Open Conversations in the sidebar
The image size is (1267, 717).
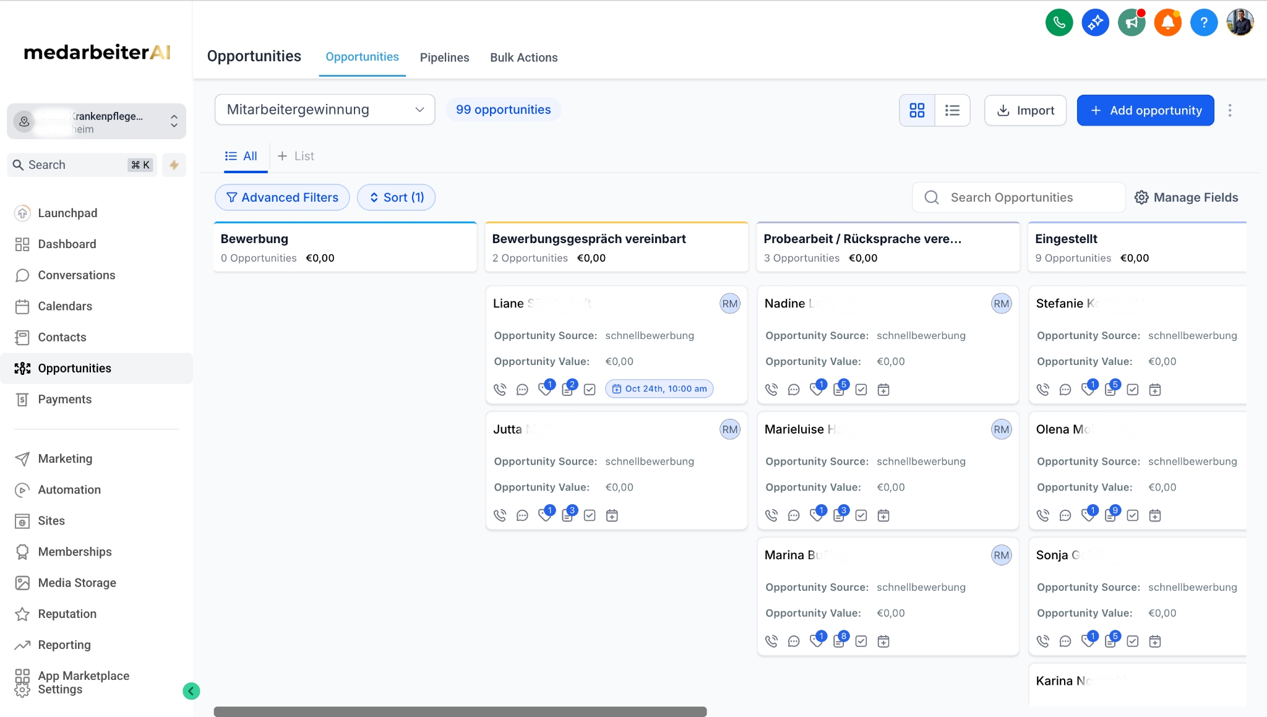[76, 275]
